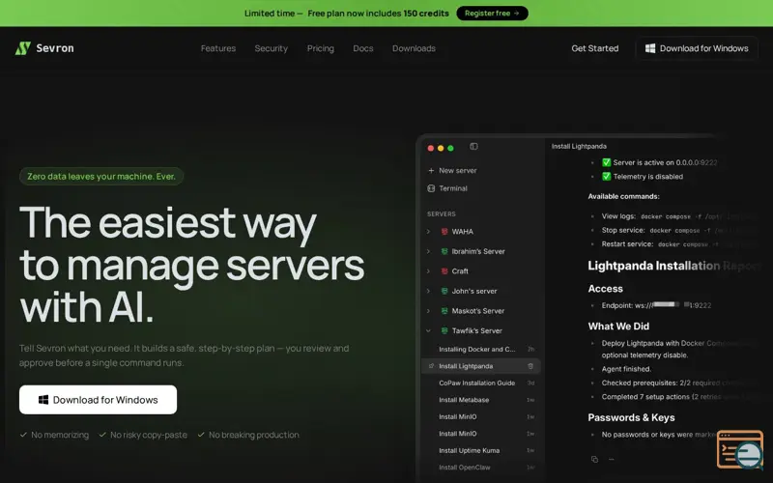Click Windows logo in header download button

click(650, 48)
